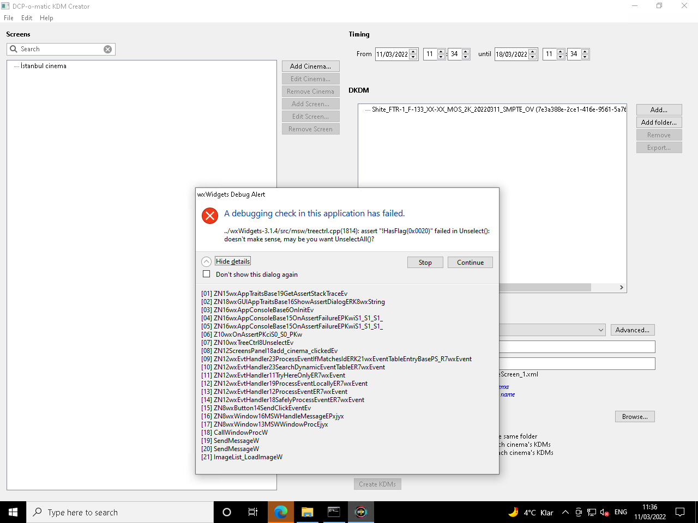Click the Add Cinema button
This screenshot has width=698, height=523.
point(310,66)
